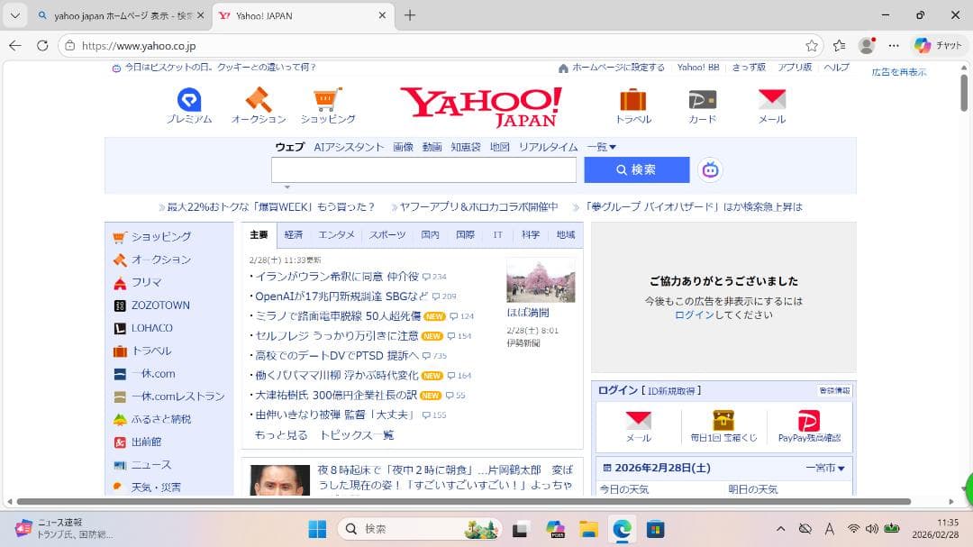Open browser settings and more menu
Viewport: 973px width, 547px height.
(x=894, y=45)
